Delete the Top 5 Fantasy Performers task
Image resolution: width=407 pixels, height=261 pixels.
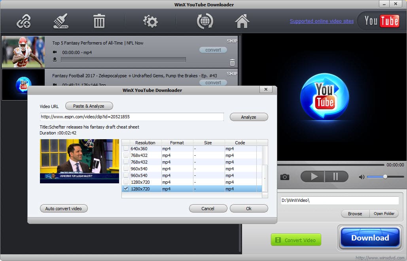point(232,63)
